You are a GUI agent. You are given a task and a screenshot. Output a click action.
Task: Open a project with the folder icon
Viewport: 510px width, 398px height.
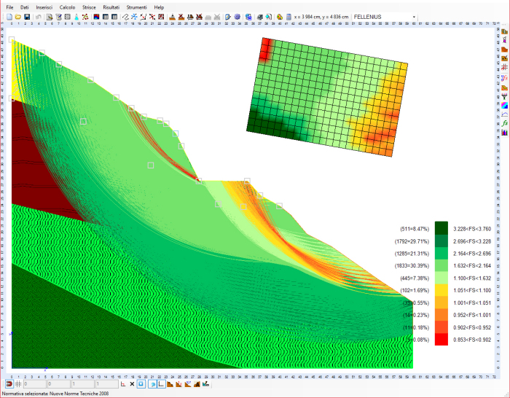pos(17,16)
